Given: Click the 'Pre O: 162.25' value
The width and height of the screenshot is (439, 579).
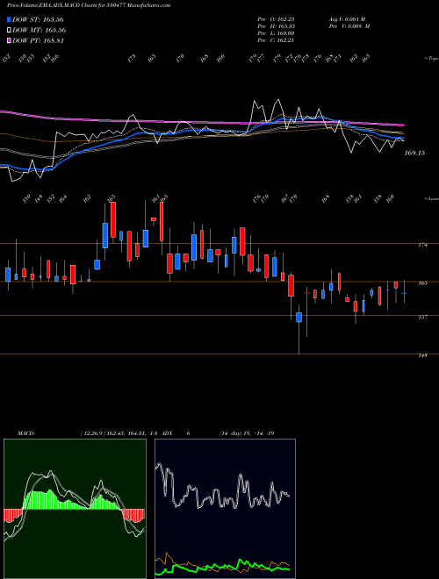Looking at the screenshot, I should 276,18.
